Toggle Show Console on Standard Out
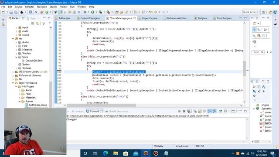The image size is (279, 157). [210, 111]
